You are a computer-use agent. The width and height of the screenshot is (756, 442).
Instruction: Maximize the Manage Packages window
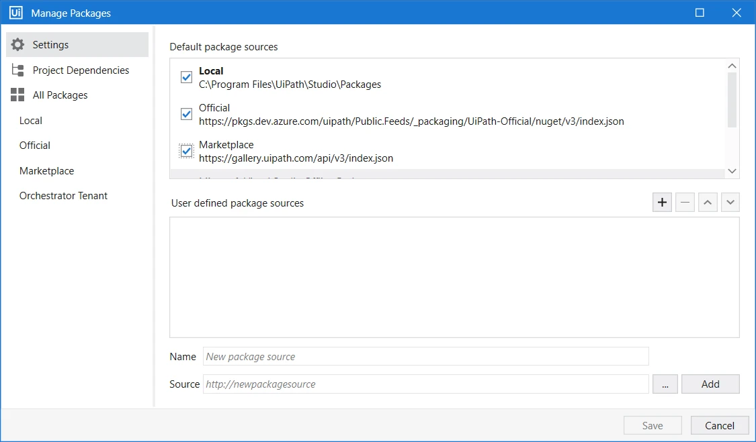coord(700,13)
